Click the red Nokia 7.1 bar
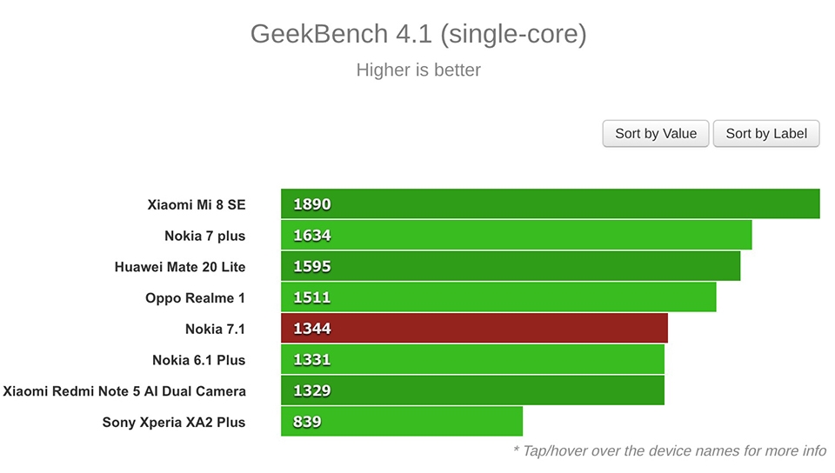This screenshot has height=473, width=835. pyautogui.click(x=475, y=329)
